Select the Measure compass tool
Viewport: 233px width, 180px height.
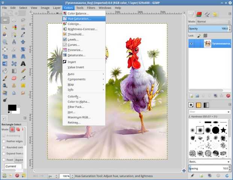[14, 42]
